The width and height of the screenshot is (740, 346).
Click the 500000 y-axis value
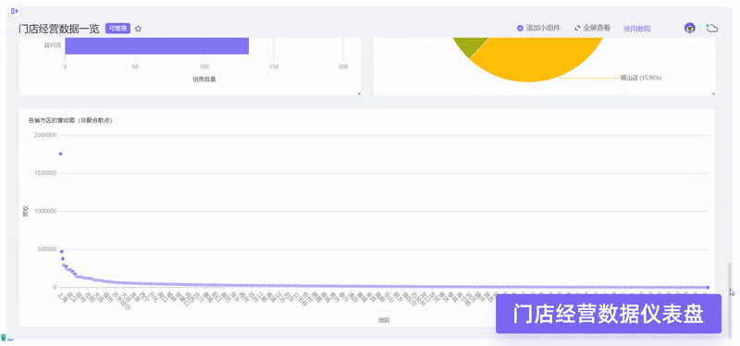[x=47, y=249]
